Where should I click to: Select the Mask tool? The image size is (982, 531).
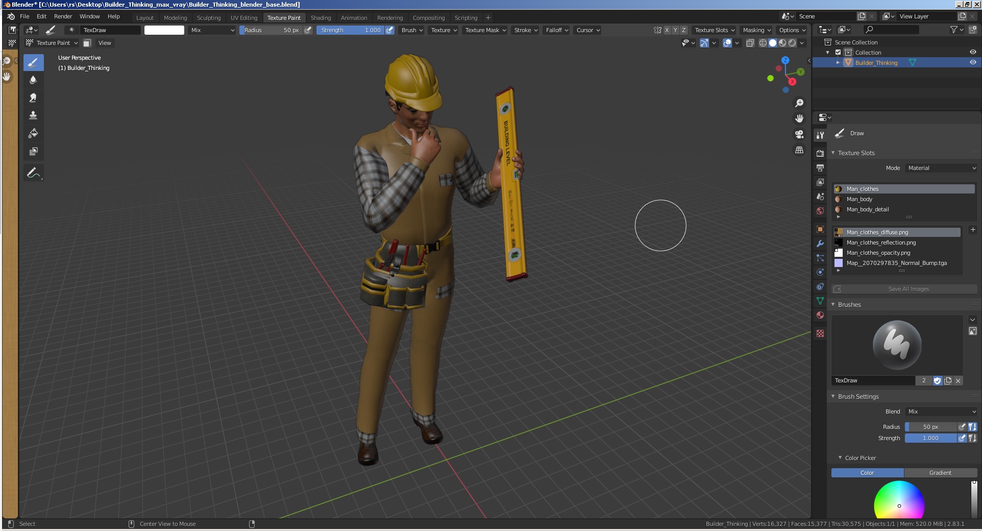coord(33,151)
